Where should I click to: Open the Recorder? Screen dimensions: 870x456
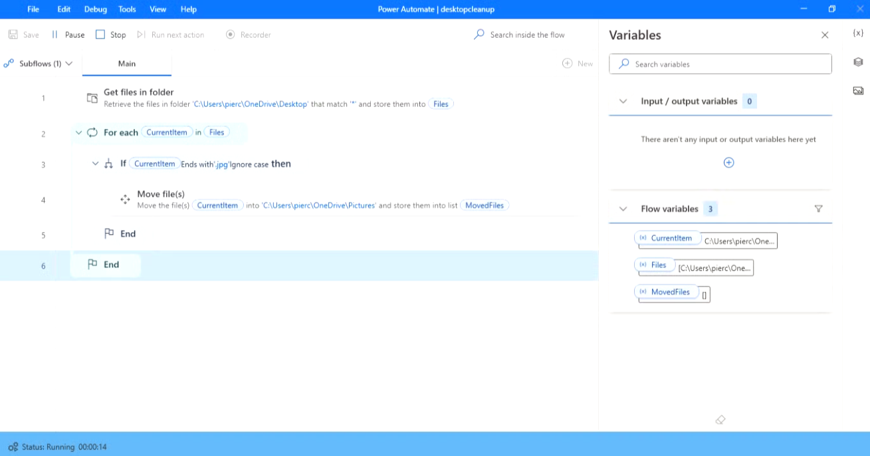coord(249,35)
